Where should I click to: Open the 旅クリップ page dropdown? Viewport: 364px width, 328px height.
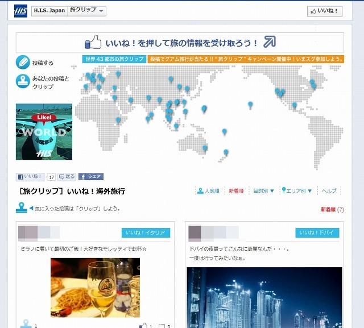[86, 11]
